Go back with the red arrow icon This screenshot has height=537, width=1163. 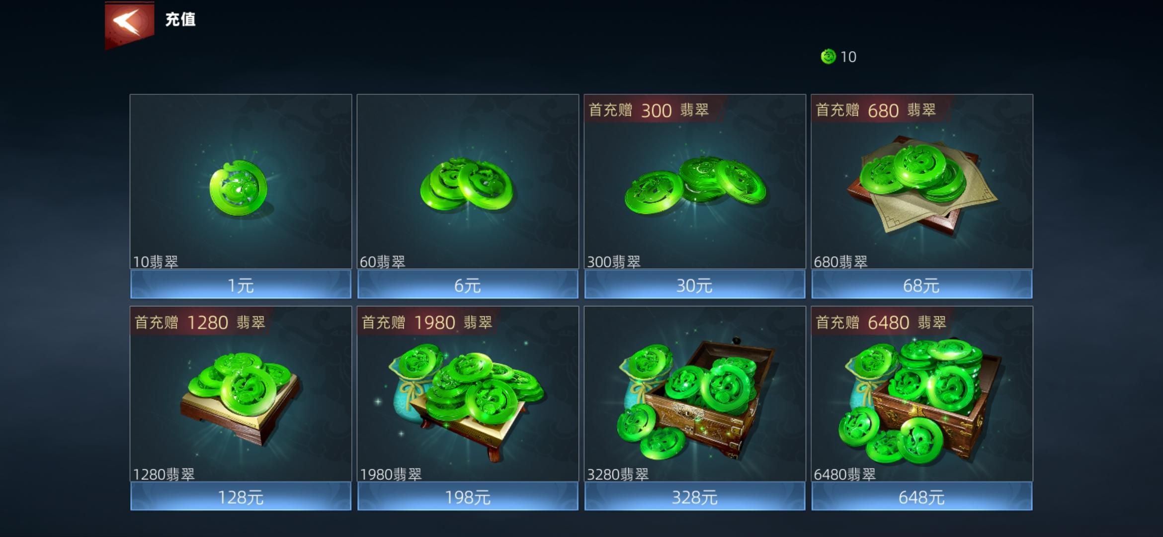click(129, 24)
